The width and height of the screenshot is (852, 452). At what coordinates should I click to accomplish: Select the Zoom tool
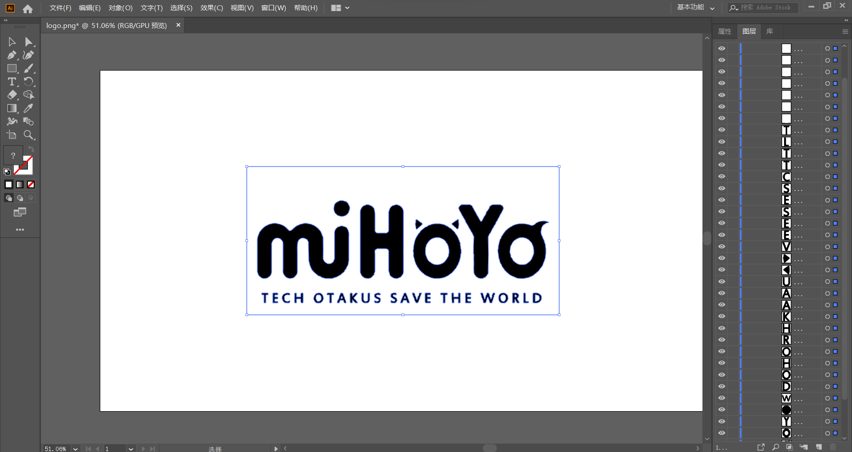(28, 135)
